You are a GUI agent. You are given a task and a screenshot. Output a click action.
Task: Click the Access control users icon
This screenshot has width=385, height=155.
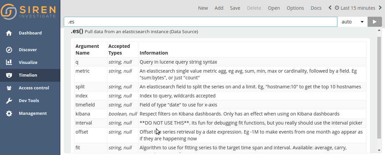(9, 88)
